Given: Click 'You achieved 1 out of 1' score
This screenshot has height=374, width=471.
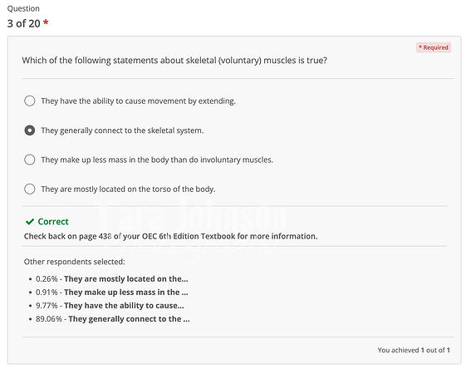Looking at the screenshot, I should (414, 350).
